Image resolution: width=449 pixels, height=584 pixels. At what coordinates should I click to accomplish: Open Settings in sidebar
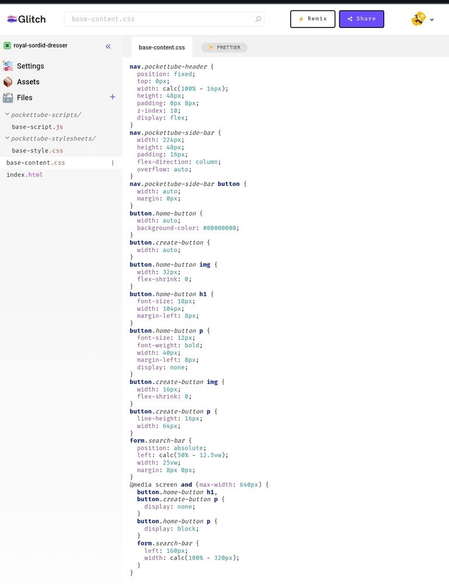point(30,66)
